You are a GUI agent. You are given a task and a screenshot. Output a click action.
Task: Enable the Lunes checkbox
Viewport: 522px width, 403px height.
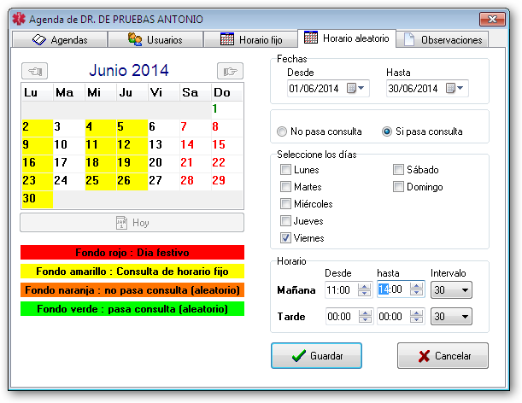[x=285, y=170]
